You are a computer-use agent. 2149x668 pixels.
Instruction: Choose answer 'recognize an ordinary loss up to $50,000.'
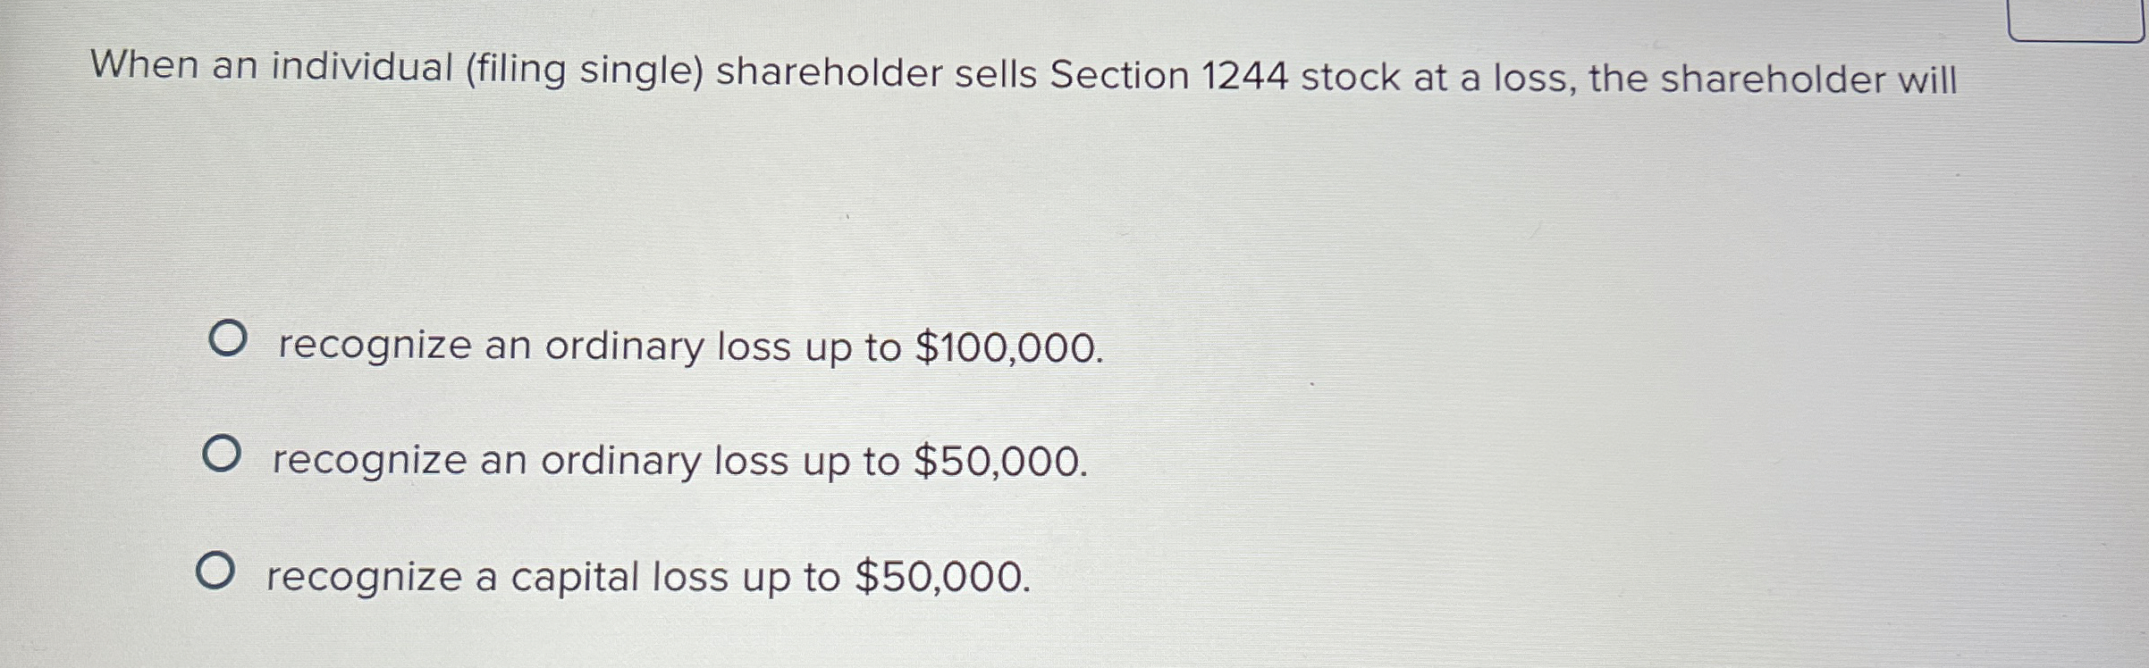[678, 463]
